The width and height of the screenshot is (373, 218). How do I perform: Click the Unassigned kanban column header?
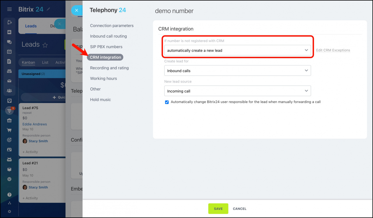pyautogui.click(x=42, y=74)
